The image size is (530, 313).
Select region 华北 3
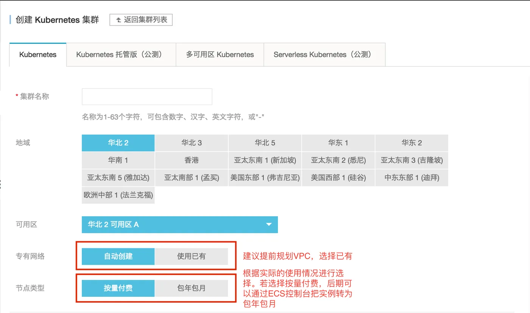192,143
